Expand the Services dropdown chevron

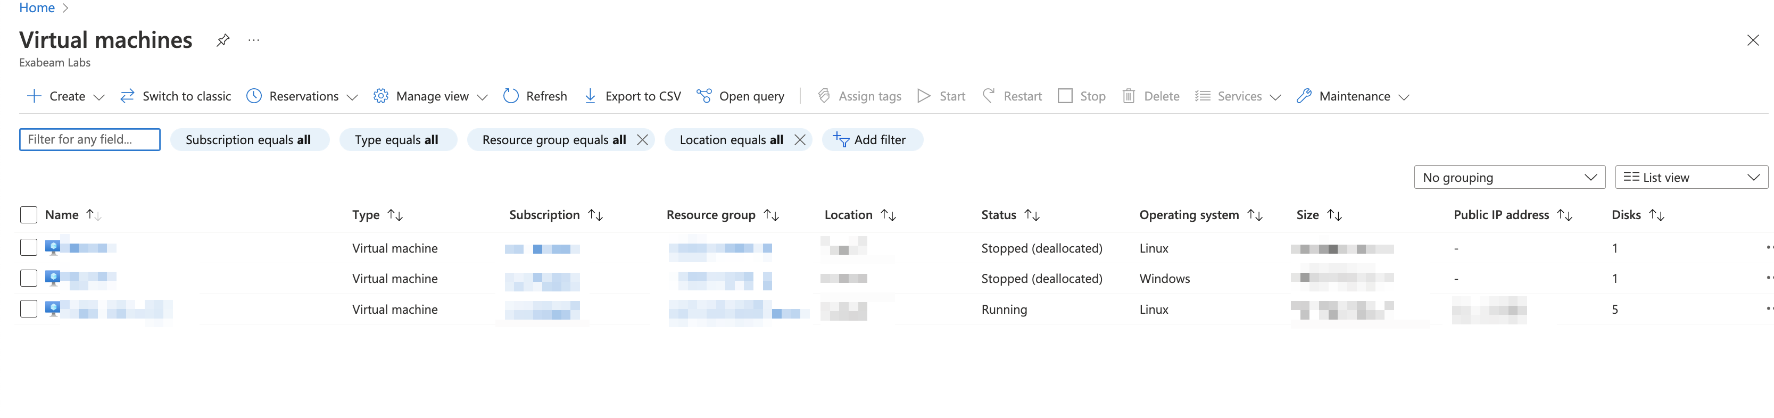1275,97
